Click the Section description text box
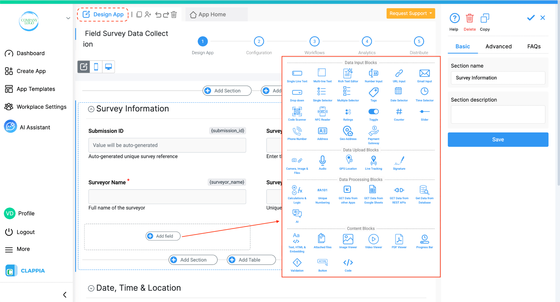Image resolution: width=560 pixels, height=302 pixels. (498, 115)
